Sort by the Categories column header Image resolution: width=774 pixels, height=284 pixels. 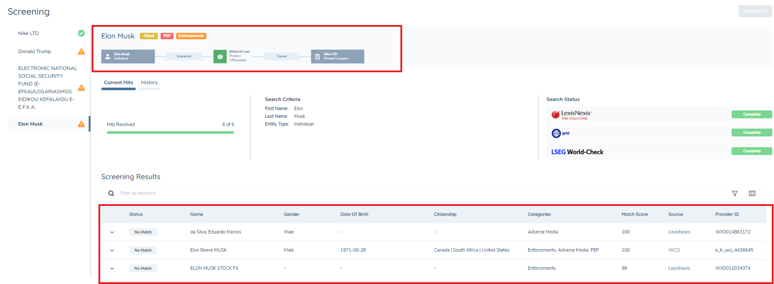click(539, 215)
